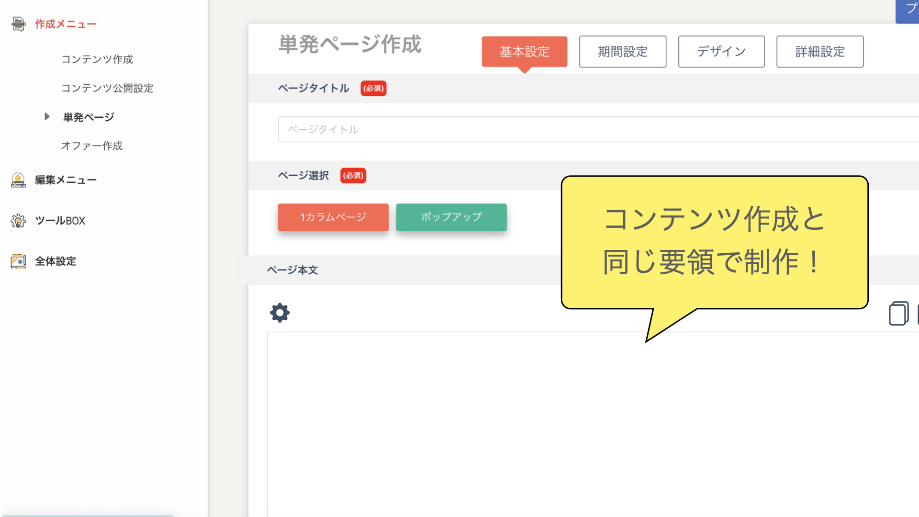Click the 全体設定 icon
The image size is (919, 517).
click(x=18, y=261)
